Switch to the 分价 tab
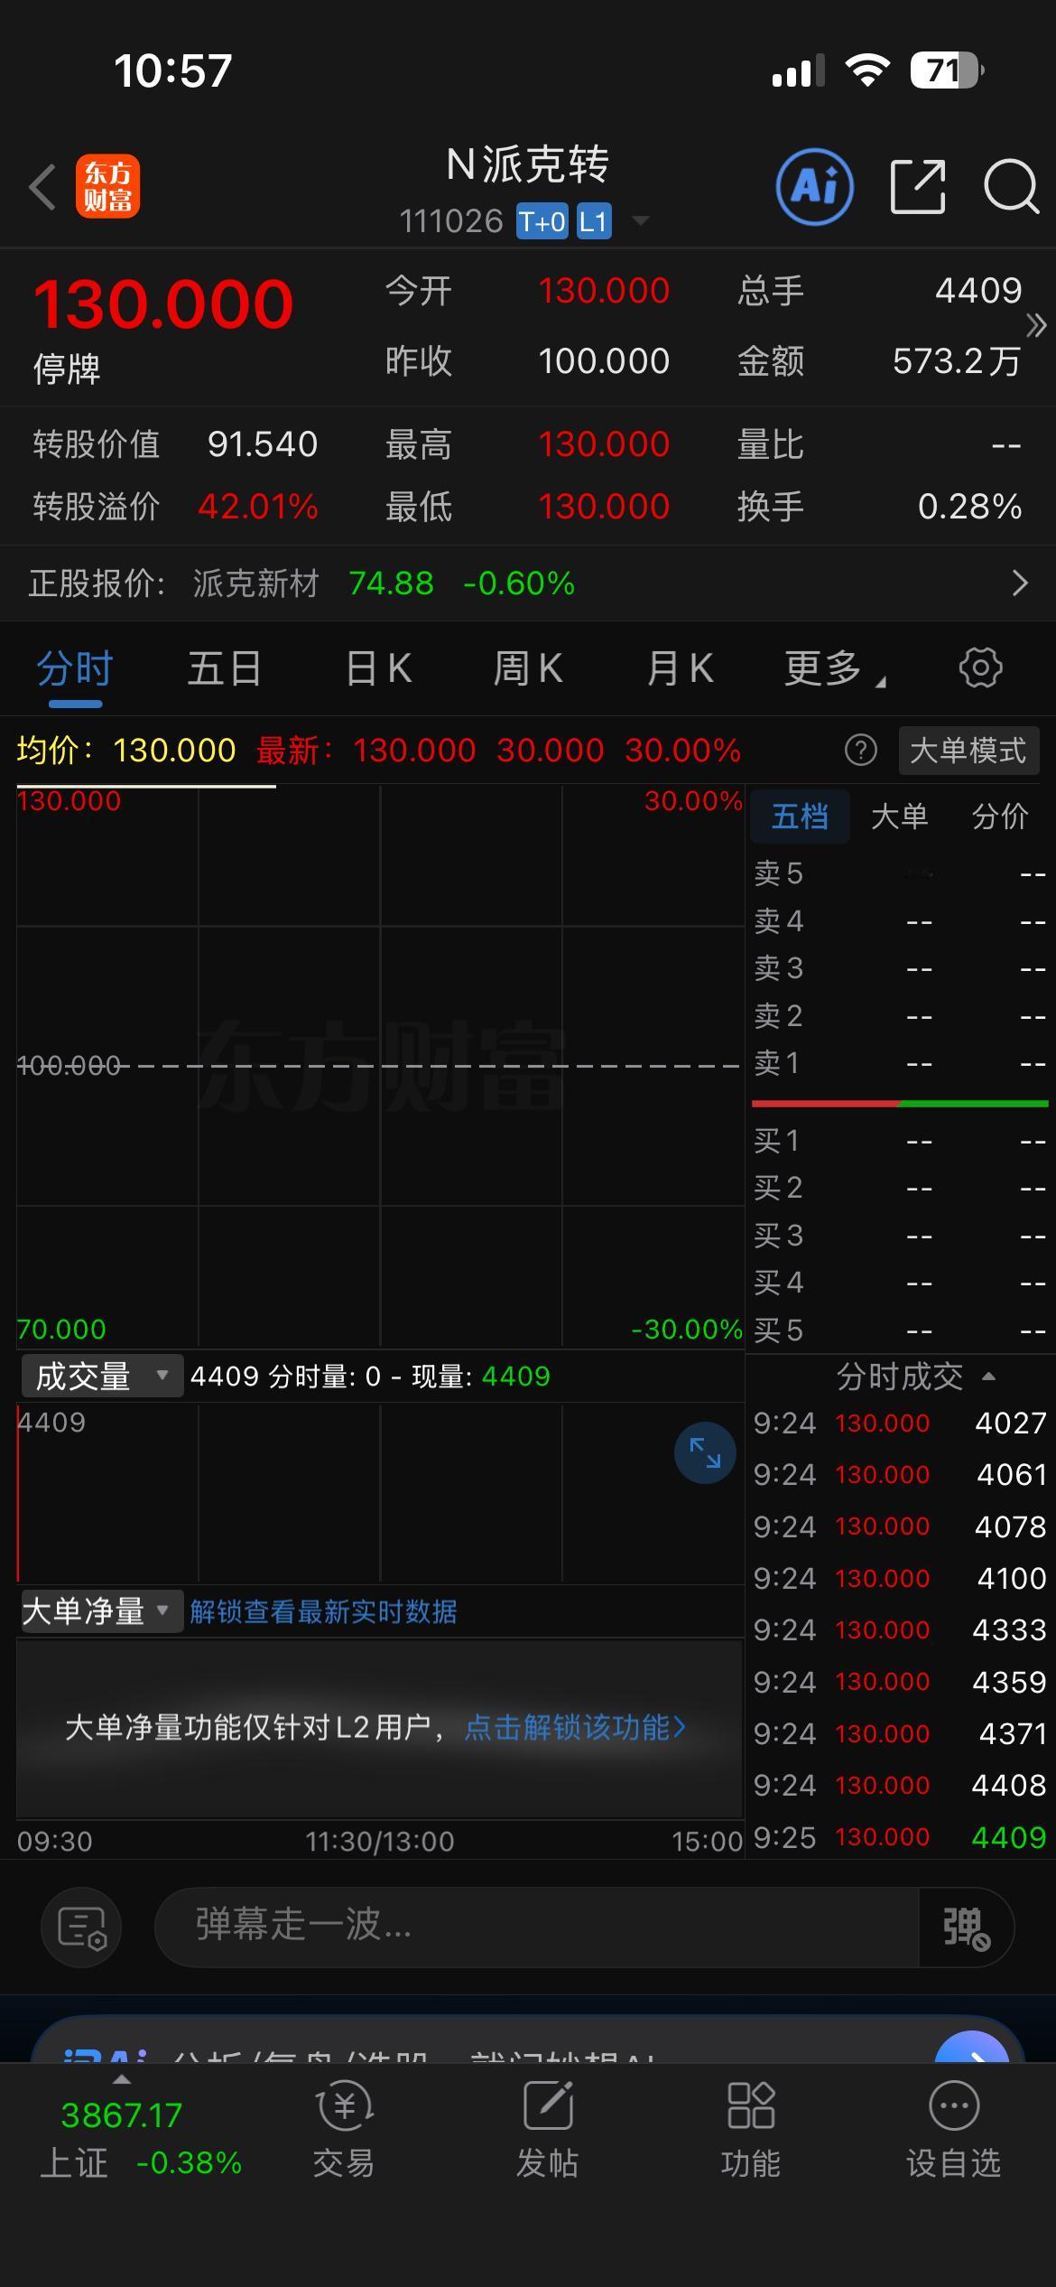1056x2287 pixels. (x=1000, y=817)
